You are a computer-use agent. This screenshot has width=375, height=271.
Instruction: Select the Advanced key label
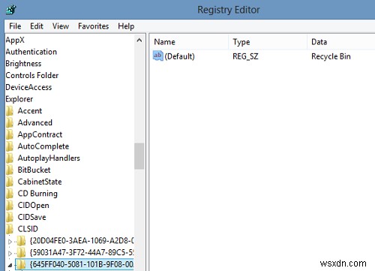coord(35,122)
